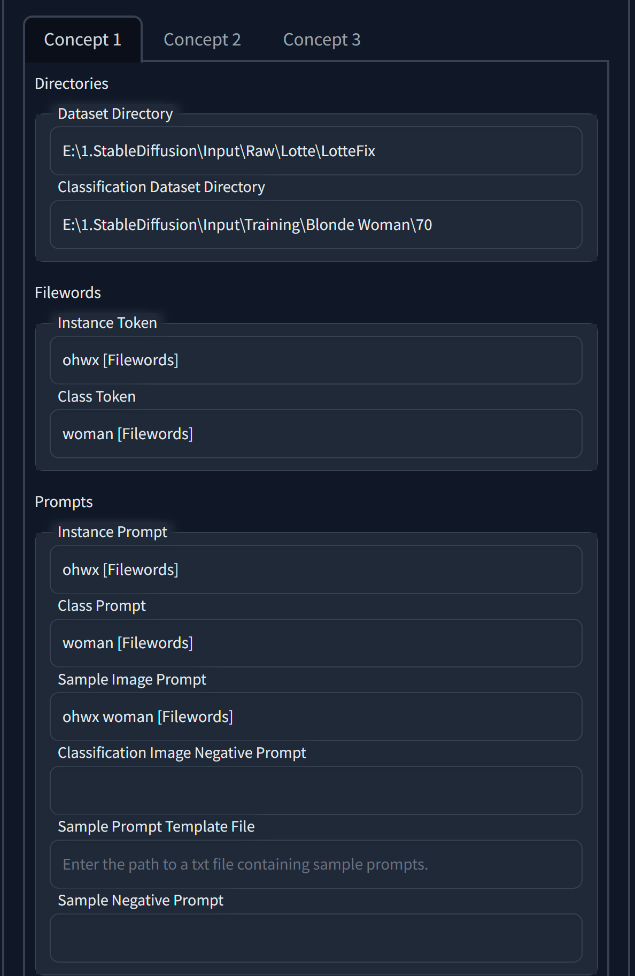Select the Concept 3 tab
This screenshot has height=976, width=635.
[322, 40]
